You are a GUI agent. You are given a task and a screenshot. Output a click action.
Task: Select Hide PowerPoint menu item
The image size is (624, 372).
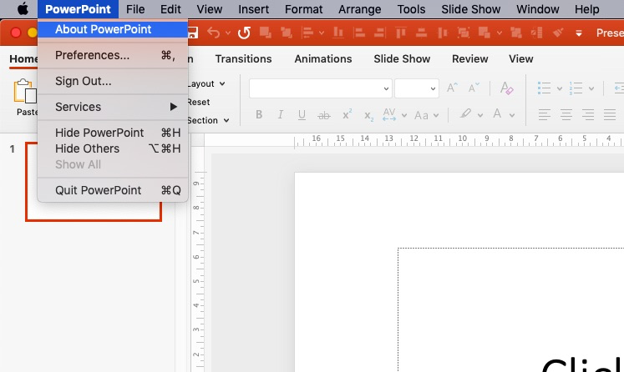[x=113, y=133]
